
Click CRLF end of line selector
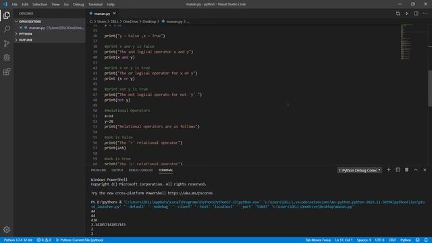pyautogui.click(x=392, y=240)
